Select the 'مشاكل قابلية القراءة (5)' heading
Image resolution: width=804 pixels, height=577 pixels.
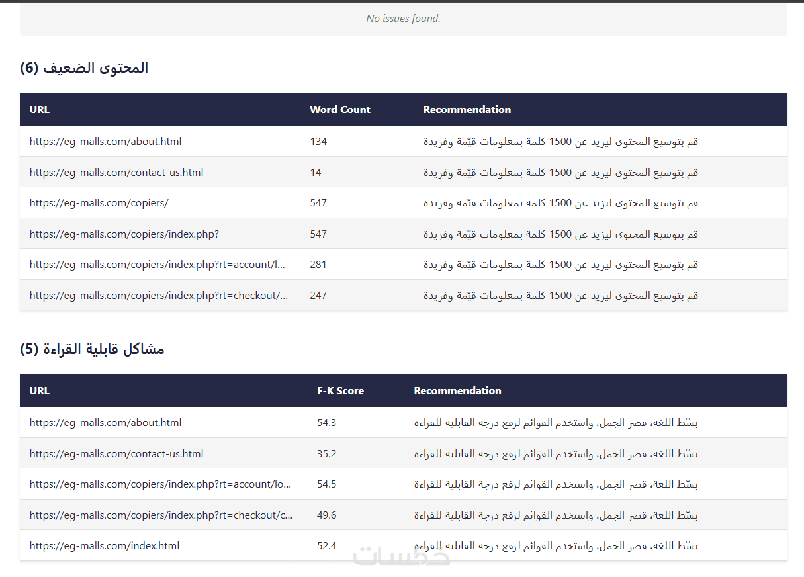point(92,349)
